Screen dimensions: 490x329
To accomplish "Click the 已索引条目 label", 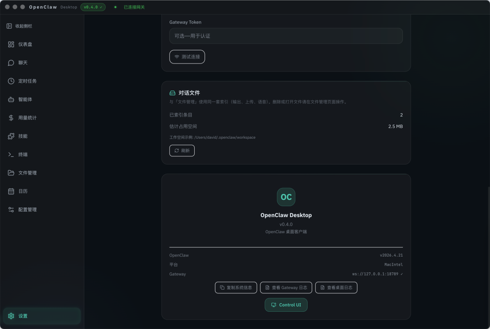I will point(181,115).
